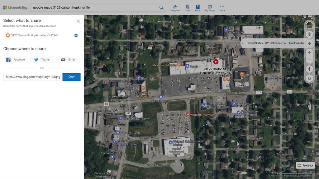This screenshot has height=179, width=319.
Task: Toggle the tilt view button
Action: [309, 78]
